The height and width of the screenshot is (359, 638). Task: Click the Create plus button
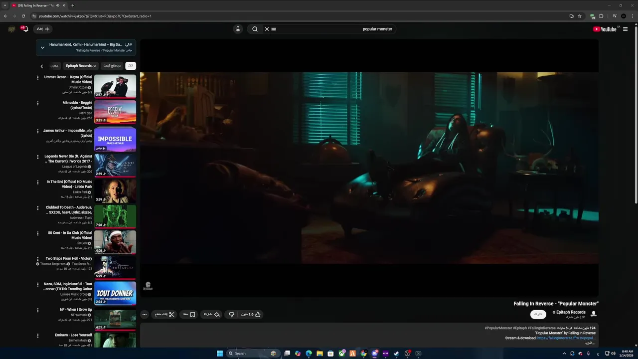43,29
